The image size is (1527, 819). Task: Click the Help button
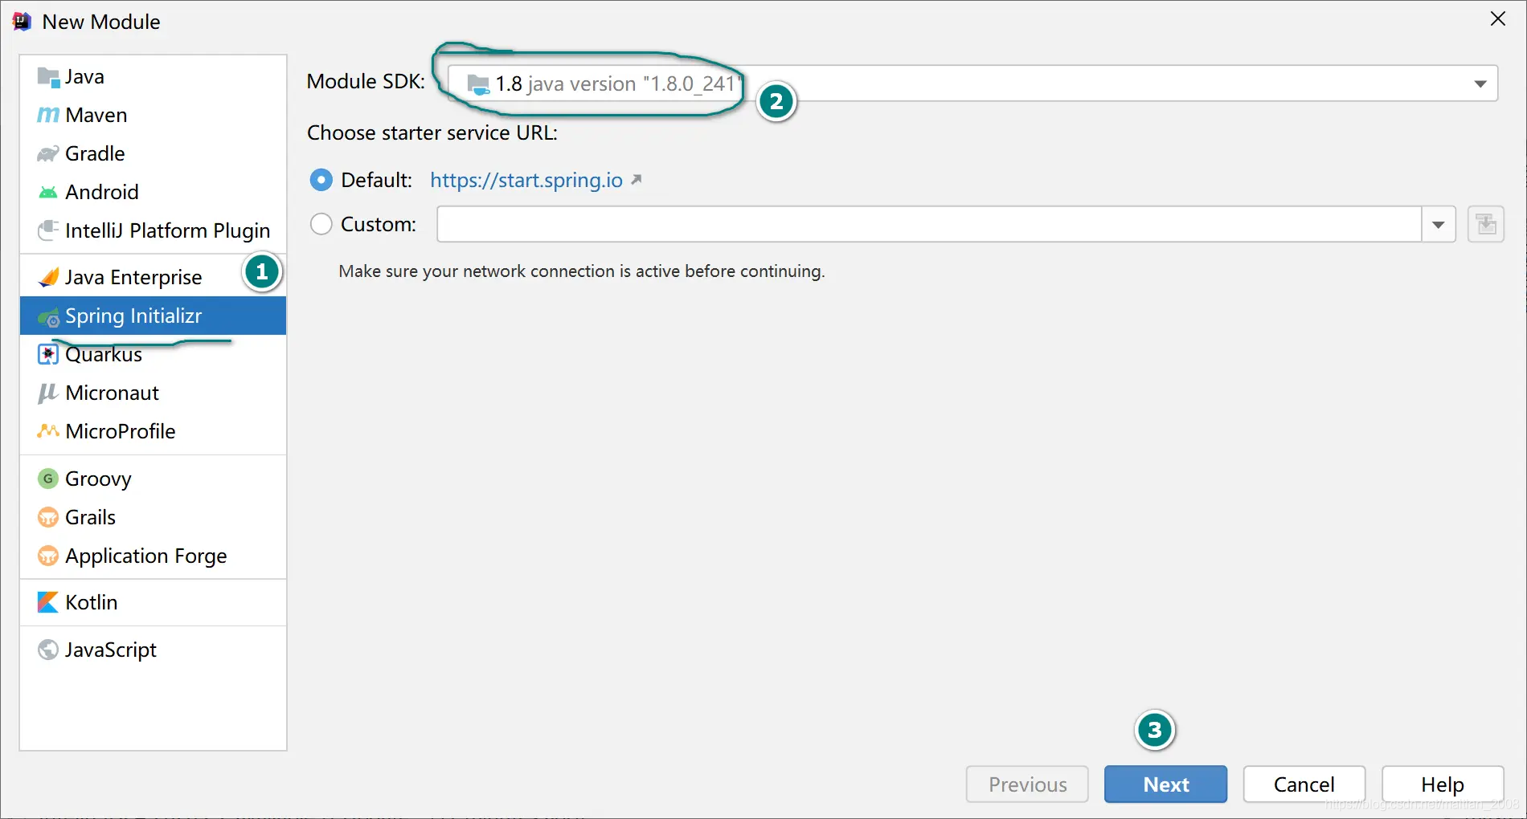point(1443,784)
